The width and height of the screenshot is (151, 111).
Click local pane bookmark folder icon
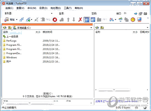coord(5,28)
